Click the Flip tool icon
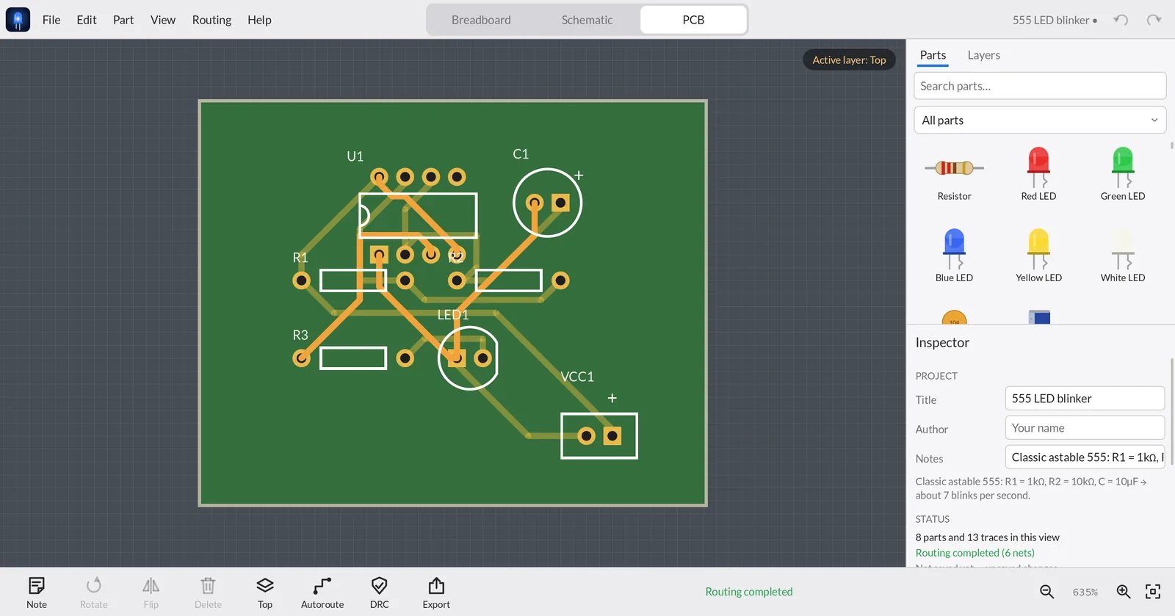 151,585
